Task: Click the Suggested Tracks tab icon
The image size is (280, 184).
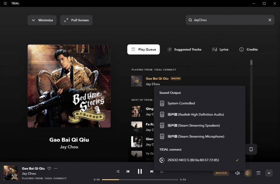Action: (169, 49)
